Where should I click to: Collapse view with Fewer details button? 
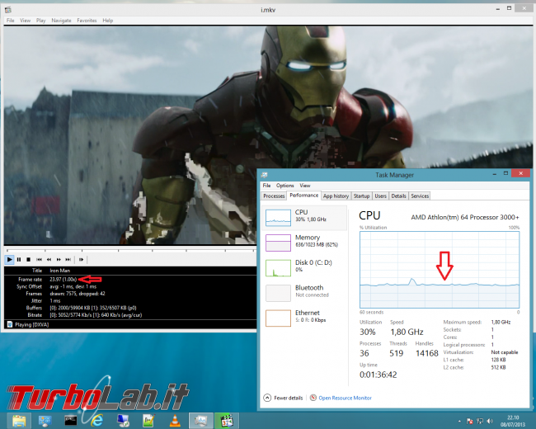(x=284, y=398)
